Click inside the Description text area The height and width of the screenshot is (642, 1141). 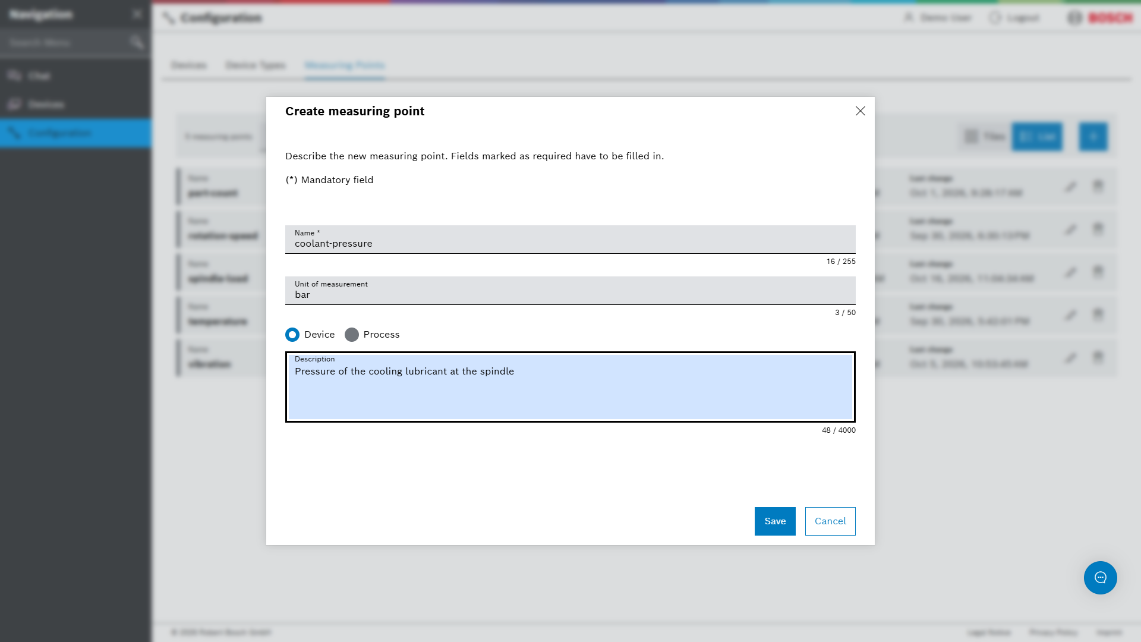tap(570, 387)
